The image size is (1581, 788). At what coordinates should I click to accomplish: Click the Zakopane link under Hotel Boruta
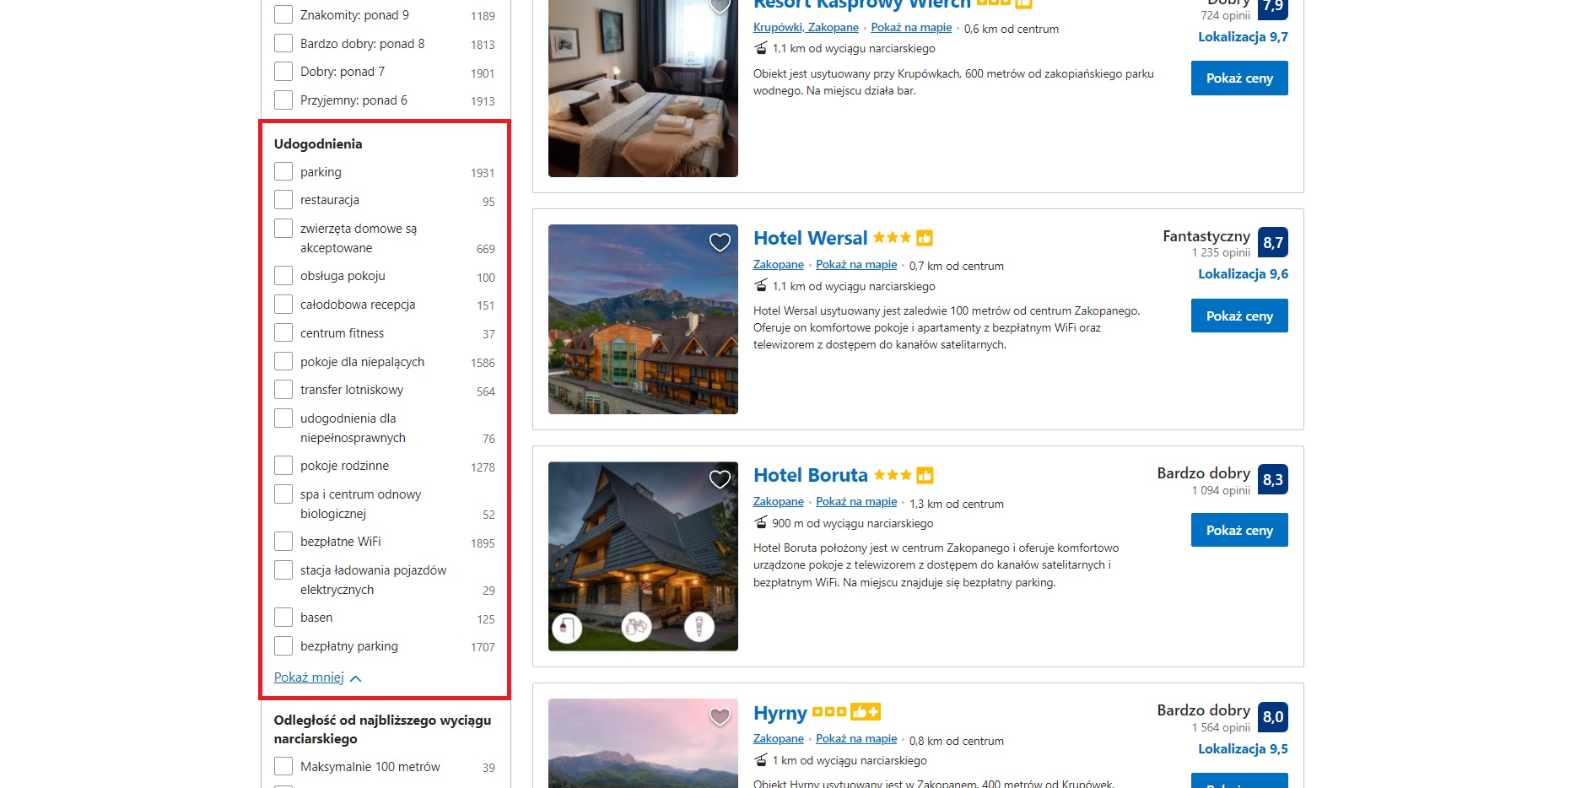coord(779,502)
